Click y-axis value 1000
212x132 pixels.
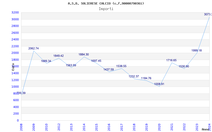click(15, 87)
